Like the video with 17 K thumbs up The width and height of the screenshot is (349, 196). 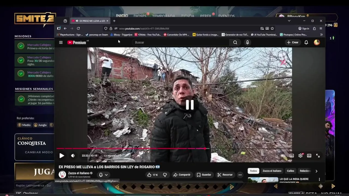[152, 175]
